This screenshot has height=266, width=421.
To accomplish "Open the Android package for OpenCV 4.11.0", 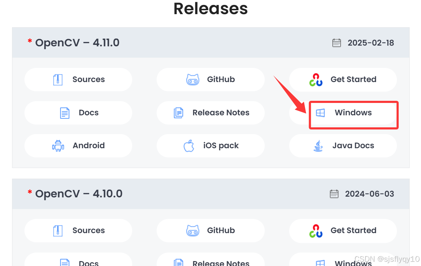I will [x=78, y=146].
